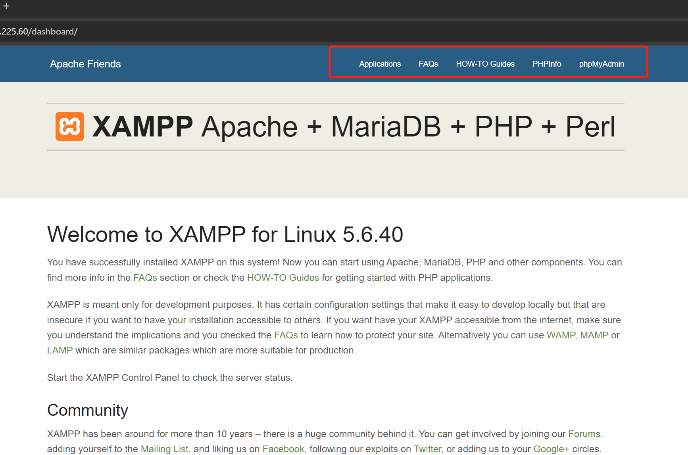
Task: Launch phpMyAdmin from the navigation bar
Action: [x=602, y=64]
